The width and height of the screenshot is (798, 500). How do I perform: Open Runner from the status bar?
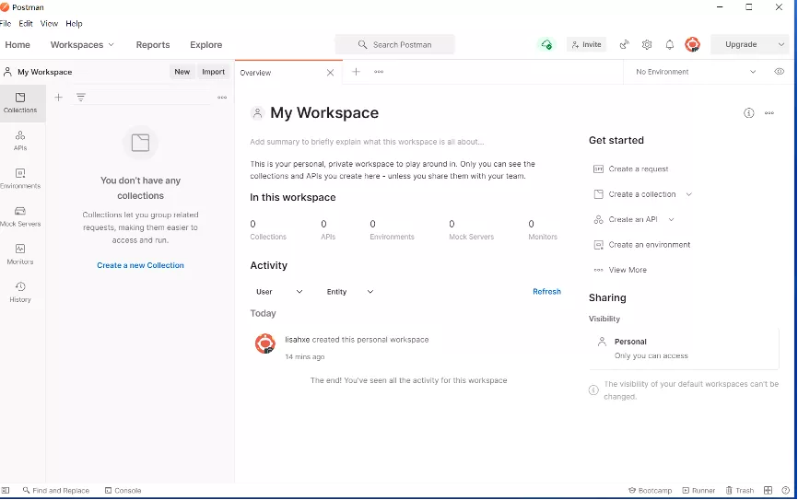pos(698,491)
